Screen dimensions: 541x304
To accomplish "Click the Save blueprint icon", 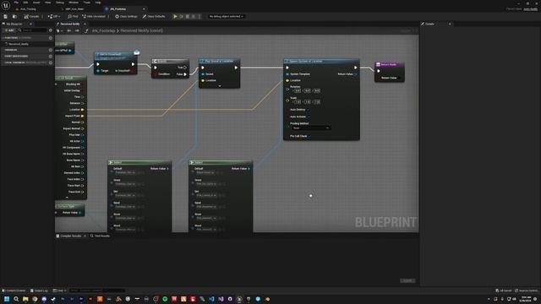I will pos(6,16).
